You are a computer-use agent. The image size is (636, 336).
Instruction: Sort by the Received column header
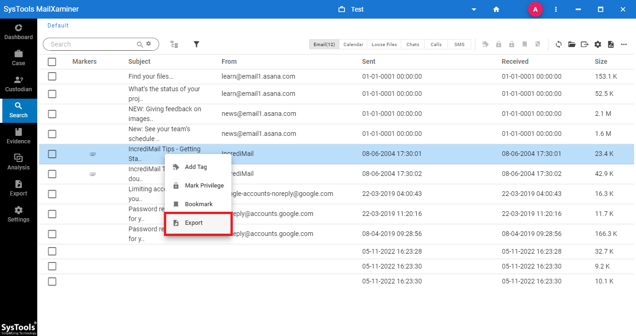(515, 61)
